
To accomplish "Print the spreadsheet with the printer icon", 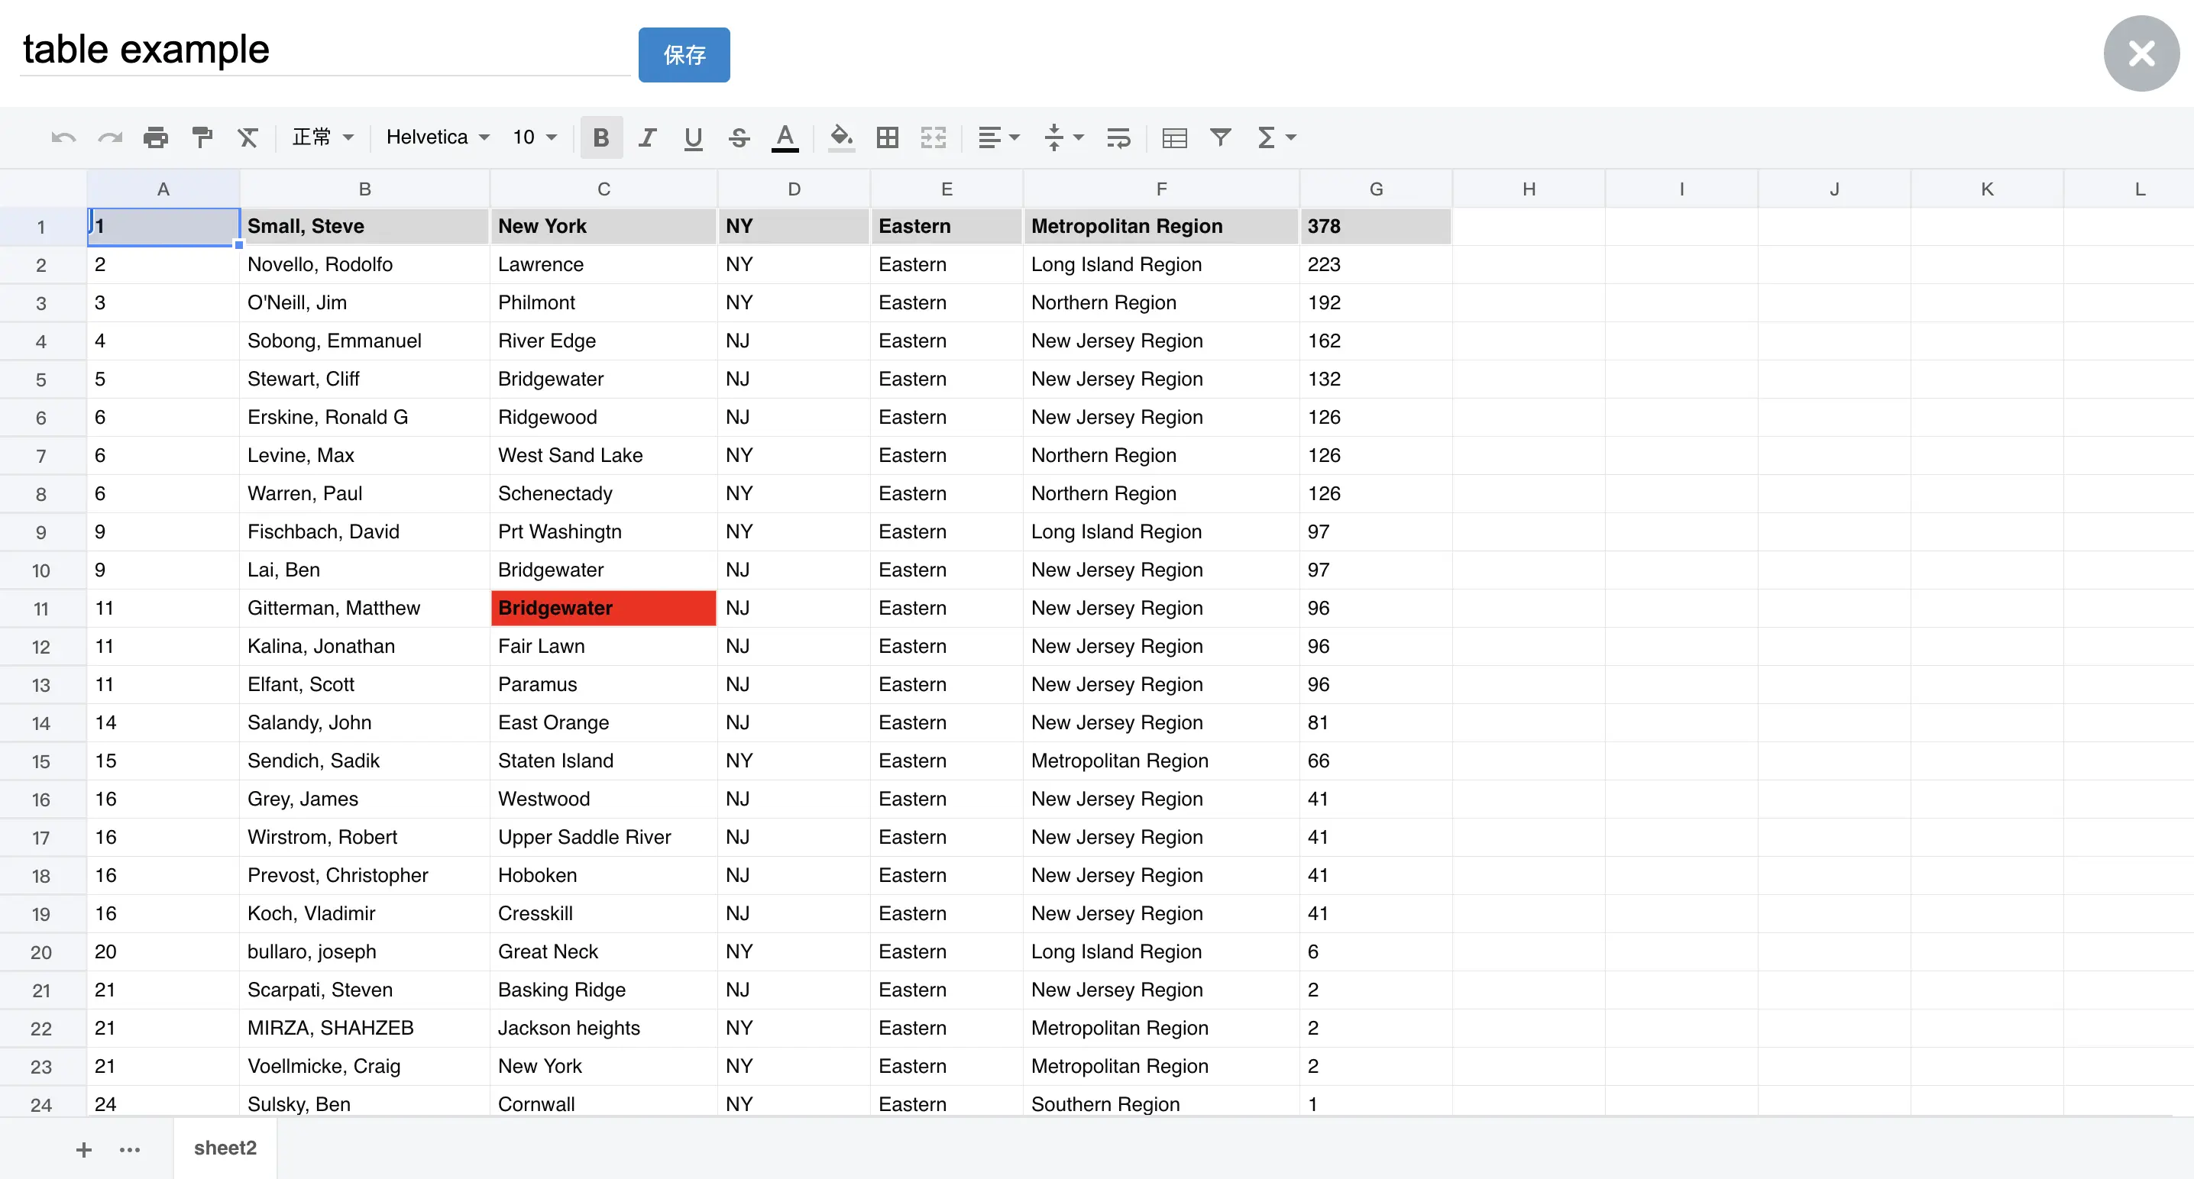I will coord(156,138).
